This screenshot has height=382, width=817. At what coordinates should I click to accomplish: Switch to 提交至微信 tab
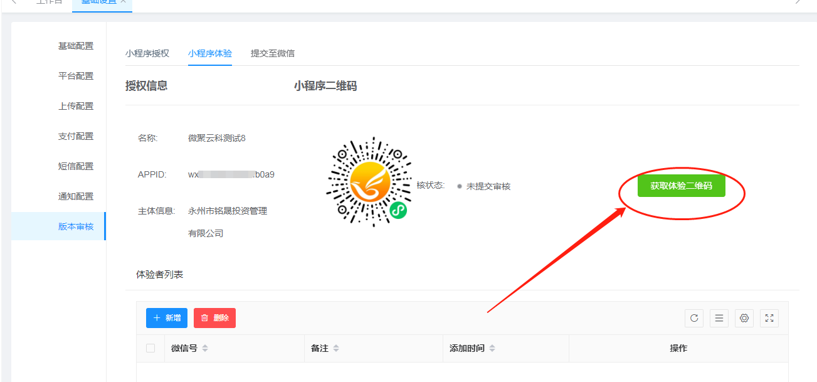pyautogui.click(x=273, y=53)
